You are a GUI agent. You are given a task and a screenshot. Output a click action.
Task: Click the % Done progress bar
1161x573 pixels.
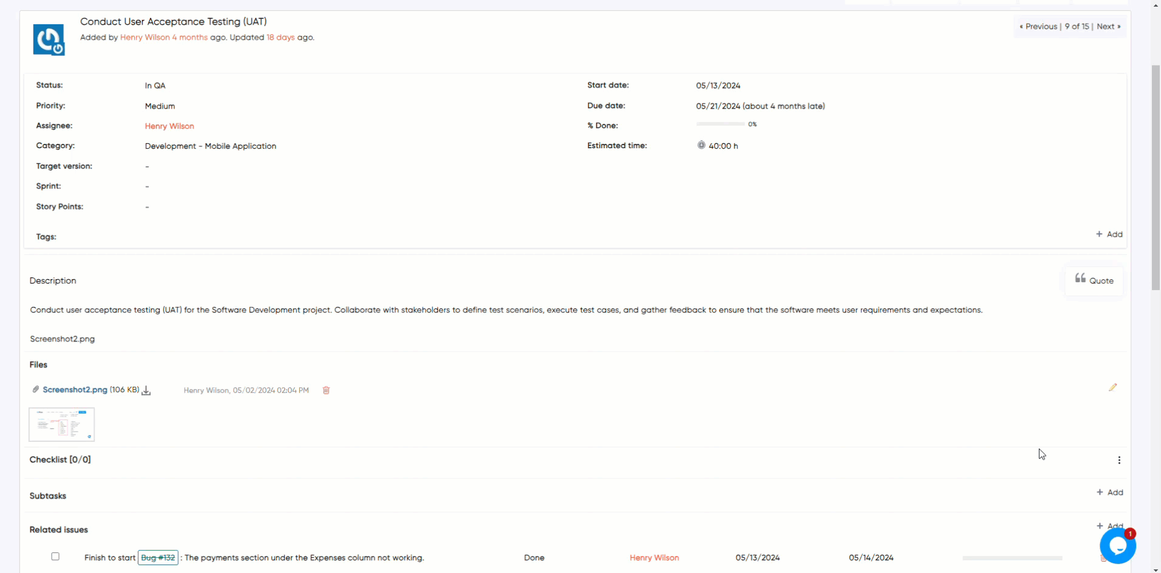[720, 124]
